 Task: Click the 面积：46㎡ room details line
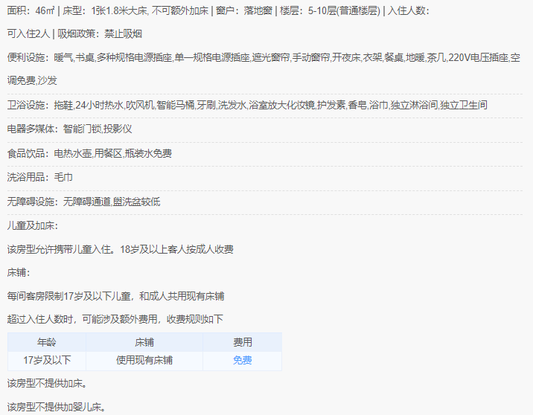pos(219,11)
